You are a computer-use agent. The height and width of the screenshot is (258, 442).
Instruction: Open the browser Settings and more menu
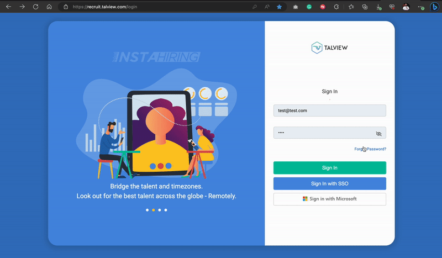tap(421, 7)
